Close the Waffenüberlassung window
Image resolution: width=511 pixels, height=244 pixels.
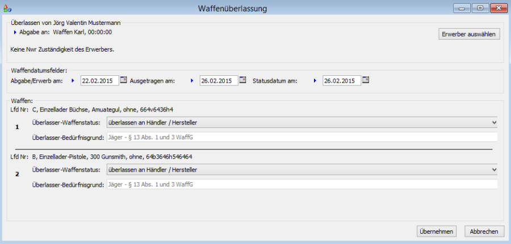click(498, 8)
